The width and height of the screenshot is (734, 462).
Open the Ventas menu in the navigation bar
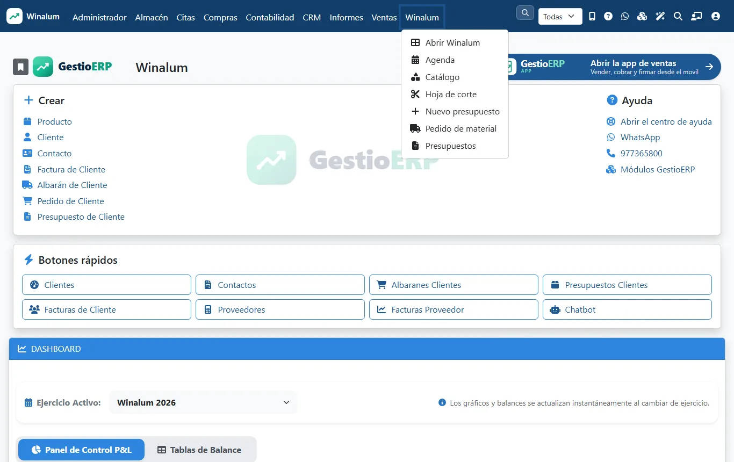[x=384, y=17]
